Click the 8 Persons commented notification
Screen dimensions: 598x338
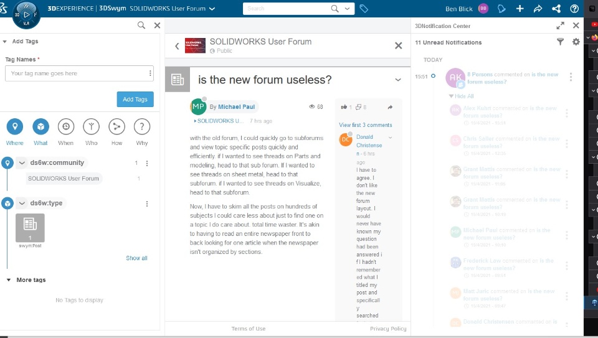click(x=513, y=78)
